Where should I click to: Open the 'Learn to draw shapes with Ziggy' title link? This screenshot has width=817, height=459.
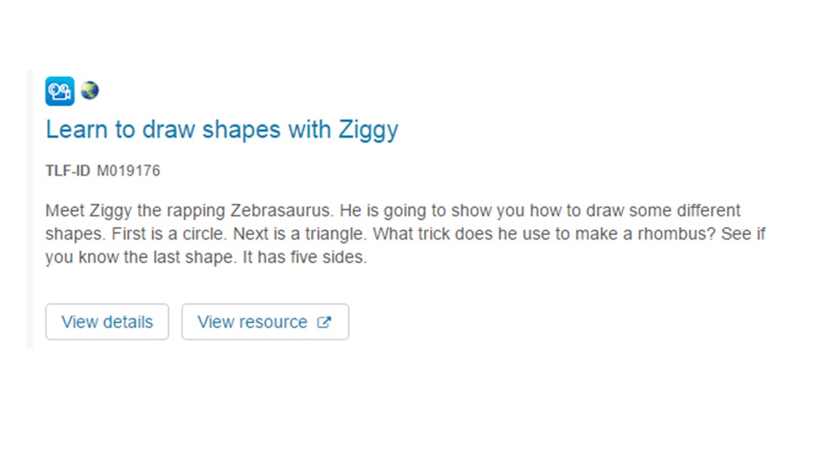pyautogui.click(x=221, y=129)
